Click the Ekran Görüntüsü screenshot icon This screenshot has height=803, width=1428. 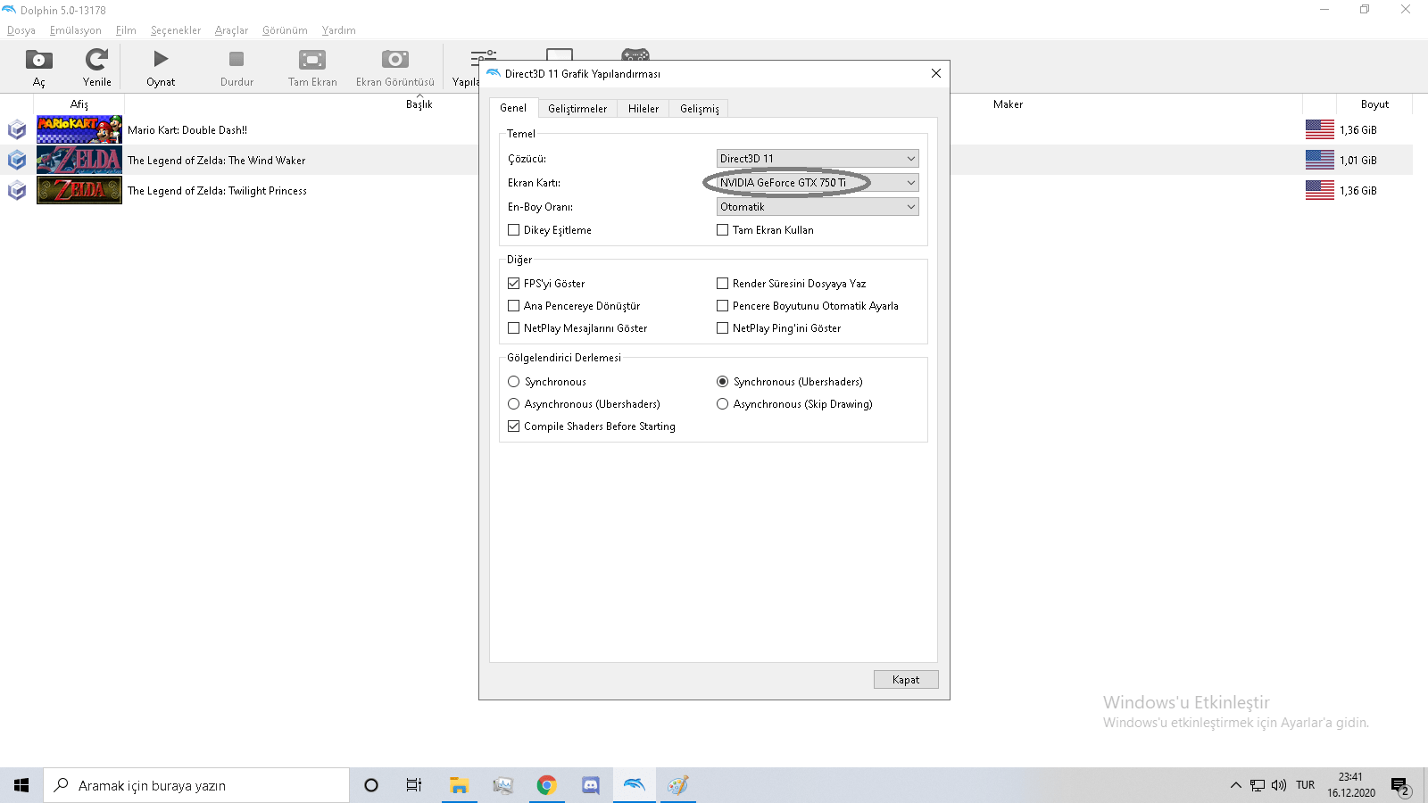coord(394,60)
